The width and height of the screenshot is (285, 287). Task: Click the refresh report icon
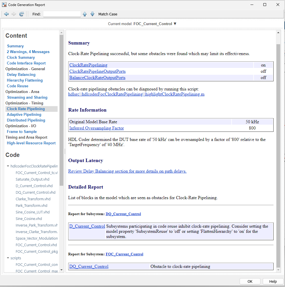21,14
